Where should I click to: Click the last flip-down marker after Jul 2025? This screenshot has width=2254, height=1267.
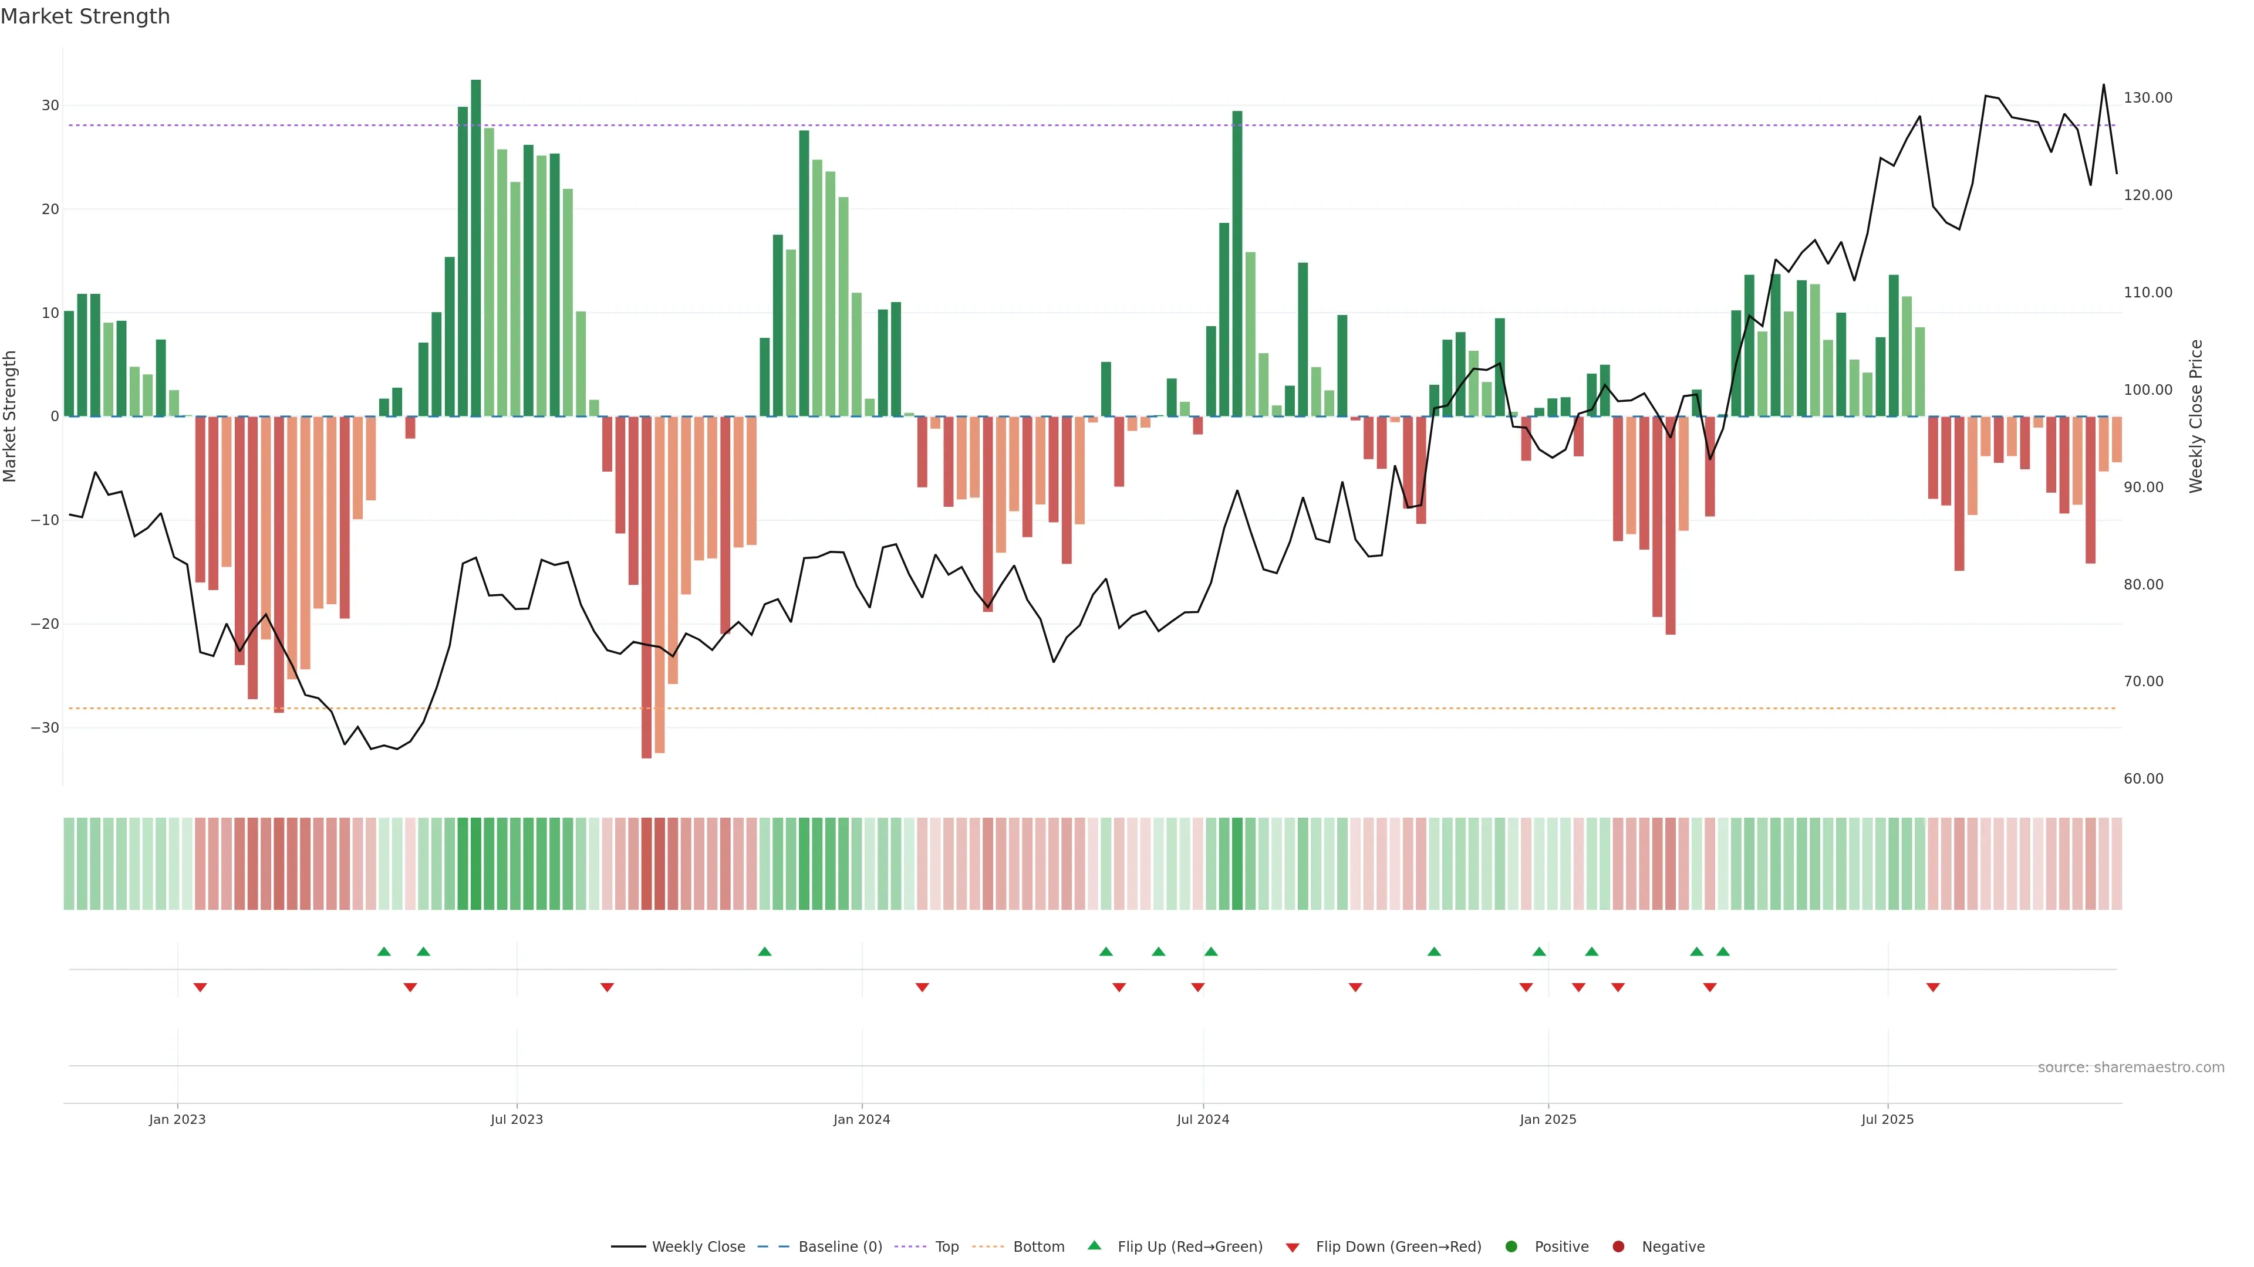coord(1933,987)
